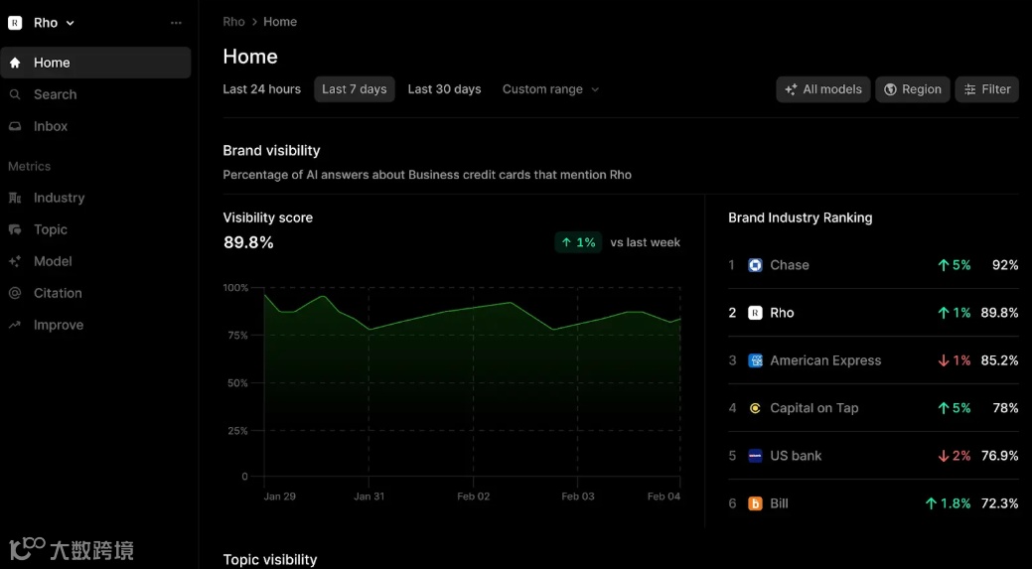The width and height of the screenshot is (1032, 569).
Task: Open the Custom range dropdown
Action: point(550,89)
